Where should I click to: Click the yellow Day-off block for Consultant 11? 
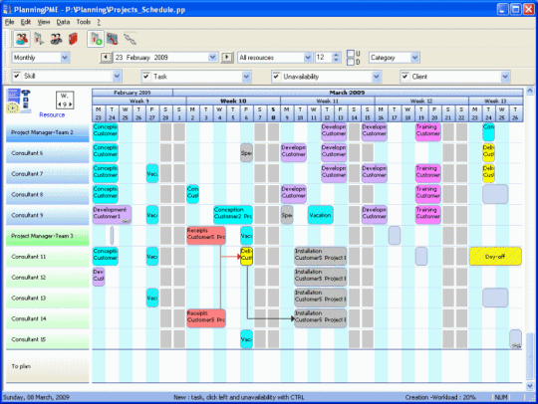(495, 257)
